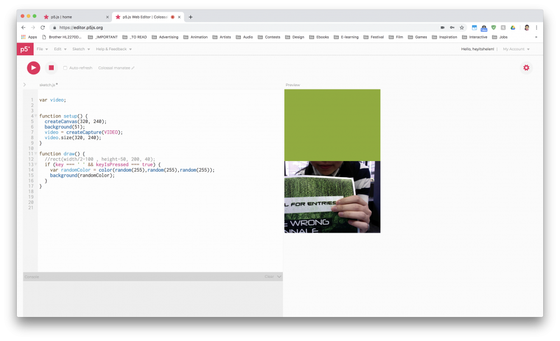This screenshot has width=560, height=341.
Task: Reload the page in the browser
Action: coord(43,27)
